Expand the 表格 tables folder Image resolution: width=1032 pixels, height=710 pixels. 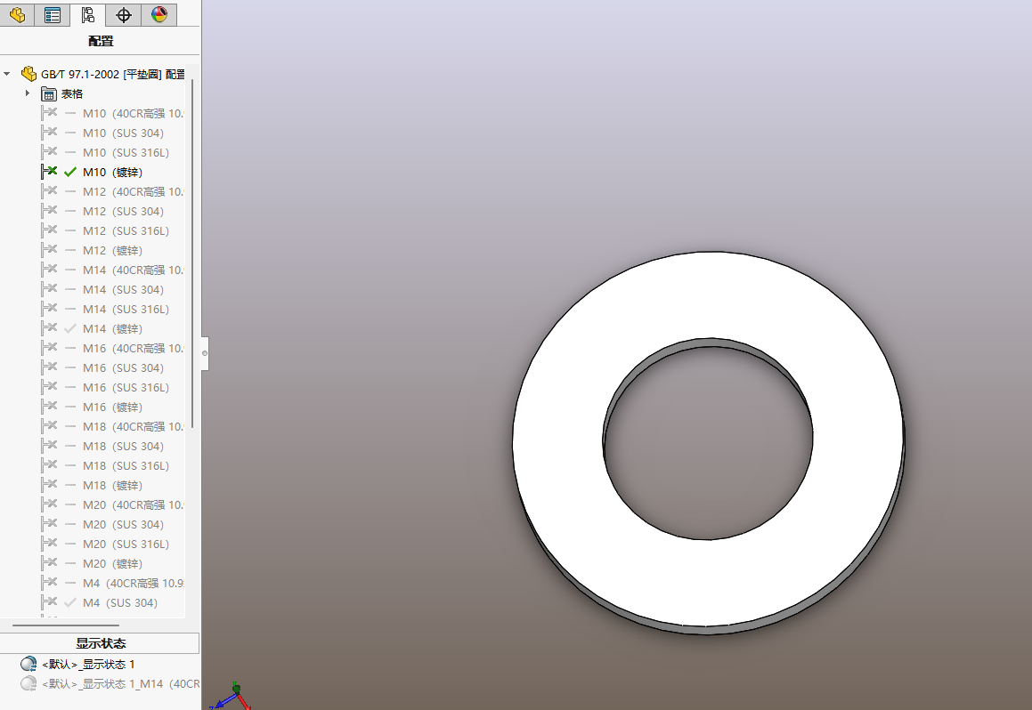coord(27,93)
